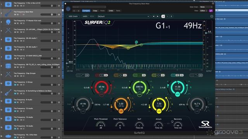Select the red EQ node on the graph

(x=98, y=45)
